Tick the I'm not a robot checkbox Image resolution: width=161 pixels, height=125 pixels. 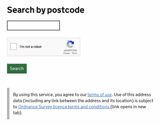click(x=13, y=47)
